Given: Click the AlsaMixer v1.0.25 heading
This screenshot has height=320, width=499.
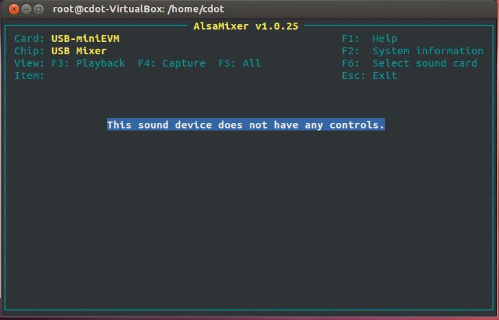Looking at the screenshot, I should point(246,26).
